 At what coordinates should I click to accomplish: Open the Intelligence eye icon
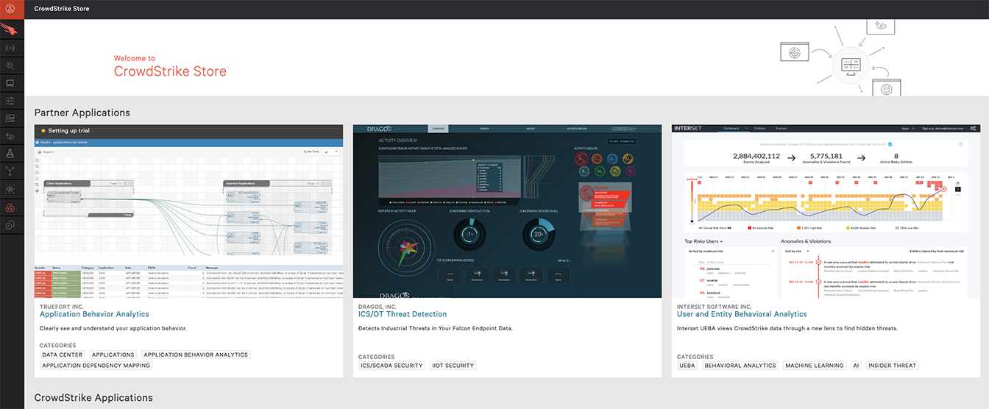10,135
